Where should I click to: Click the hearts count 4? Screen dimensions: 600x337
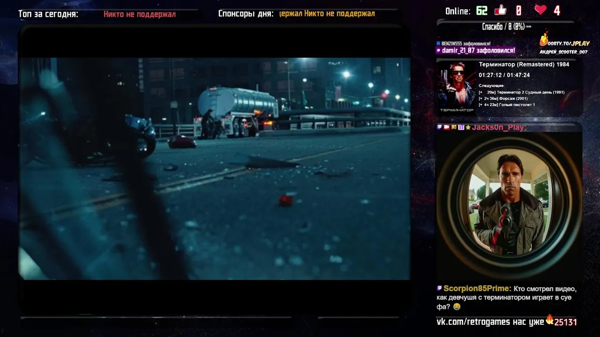pos(557,10)
